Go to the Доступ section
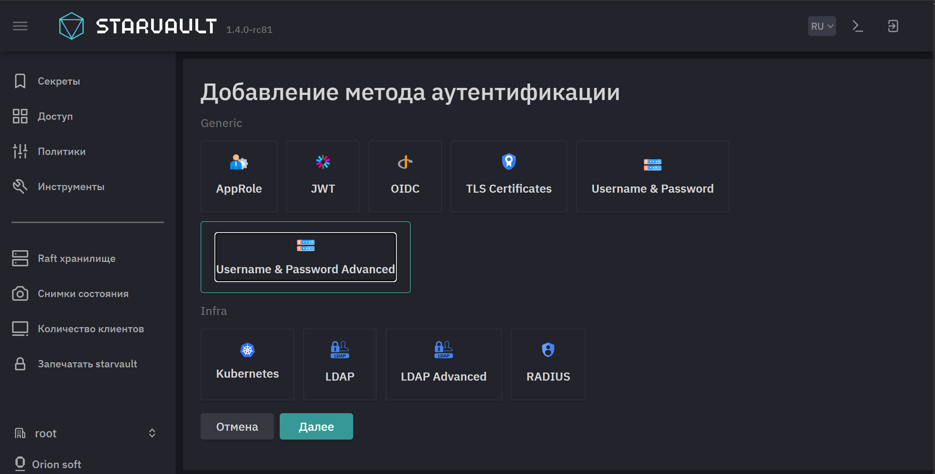The width and height of the screenshot is (935, 474). [55, 116]
